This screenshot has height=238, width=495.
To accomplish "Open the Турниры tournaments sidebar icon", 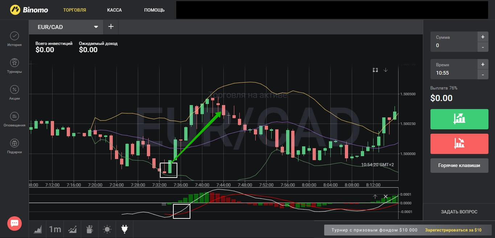I will click(x=15, y=63).
